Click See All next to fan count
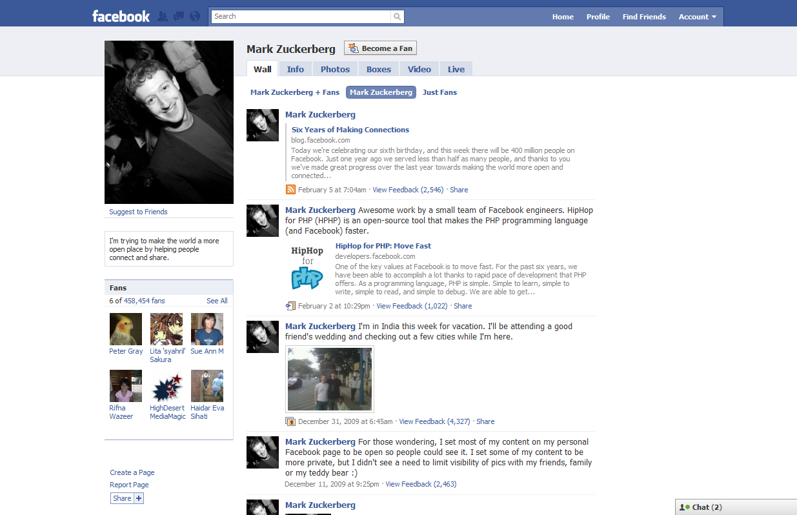The height and width of the screenshot is (515, 797). pyautogui.click(x=217, y=301)
